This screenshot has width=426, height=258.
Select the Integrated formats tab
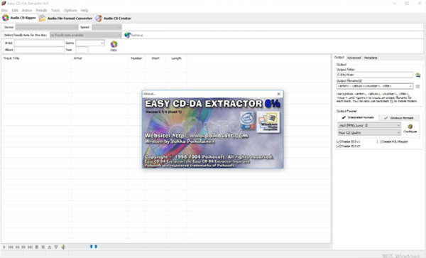tap(358, 117)
